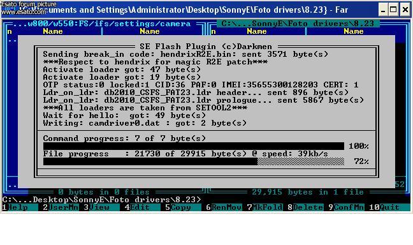413x245 pixels.
Task: Minimize the Far window
Action: click(383, 10)
